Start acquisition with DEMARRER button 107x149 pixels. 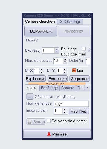[x=41, y=31]
